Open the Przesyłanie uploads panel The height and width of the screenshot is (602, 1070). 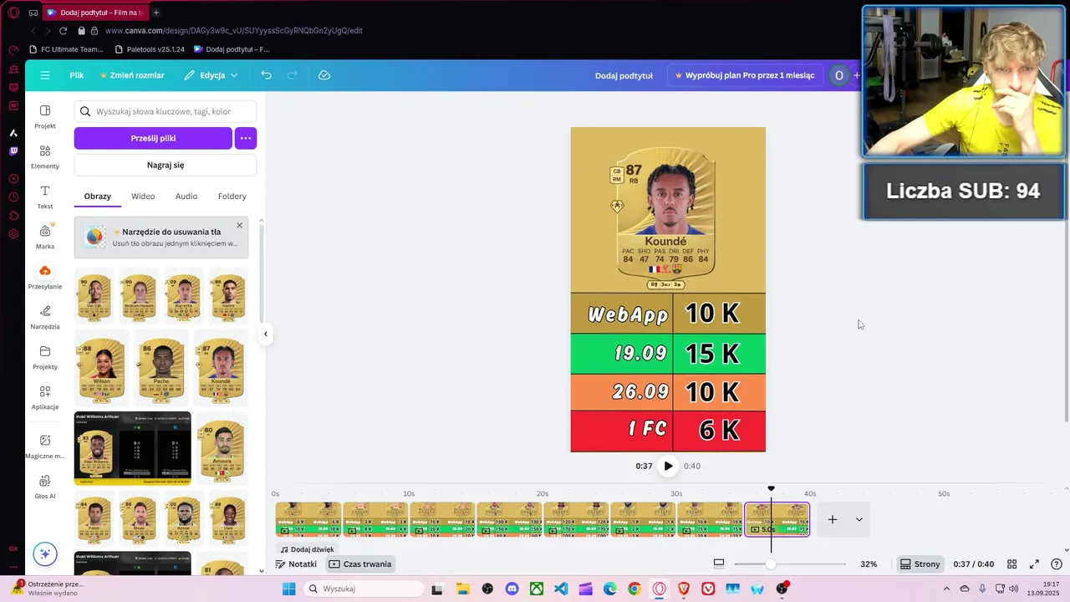click(45, 277)
